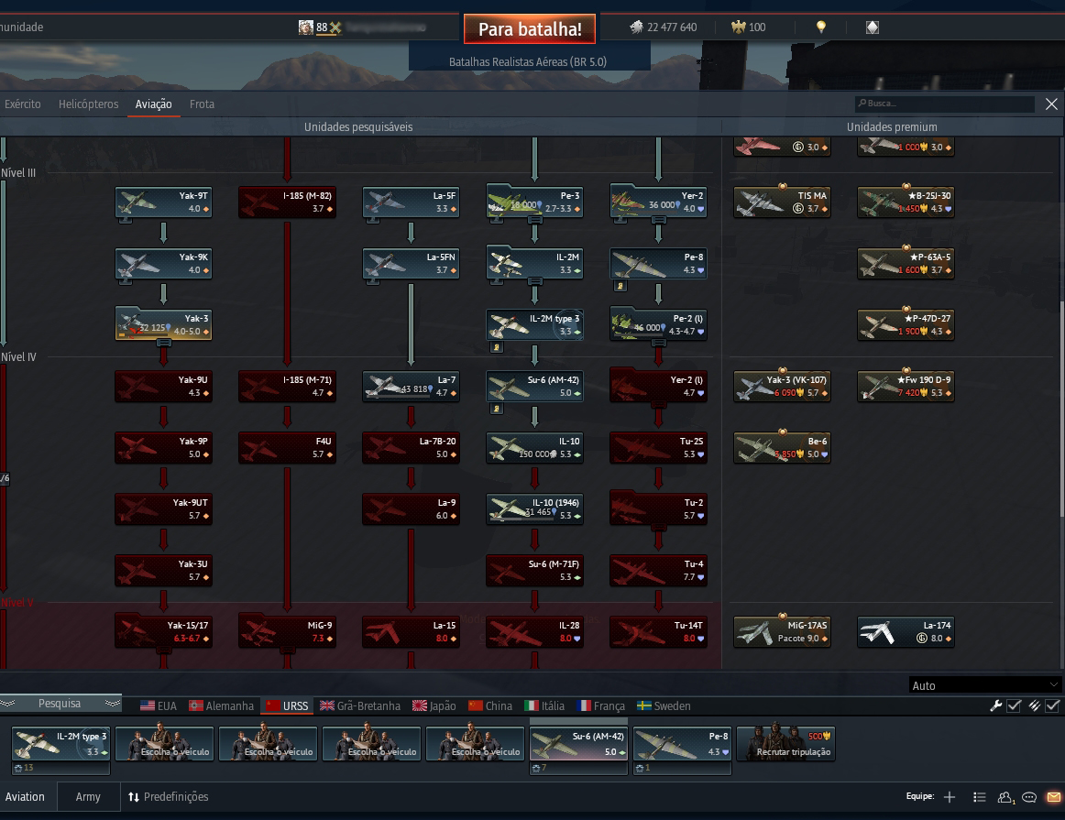Switch nation to Itália
The width and height of the screenshot is (1065, 820).
tap(544, 706)
